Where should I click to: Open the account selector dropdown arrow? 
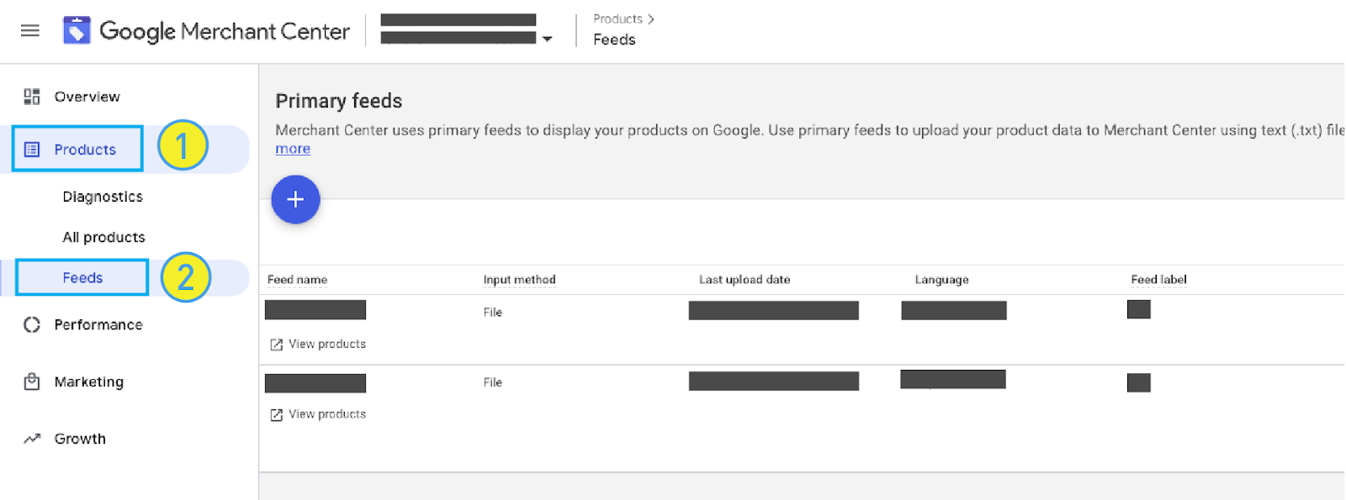(548, 39)
